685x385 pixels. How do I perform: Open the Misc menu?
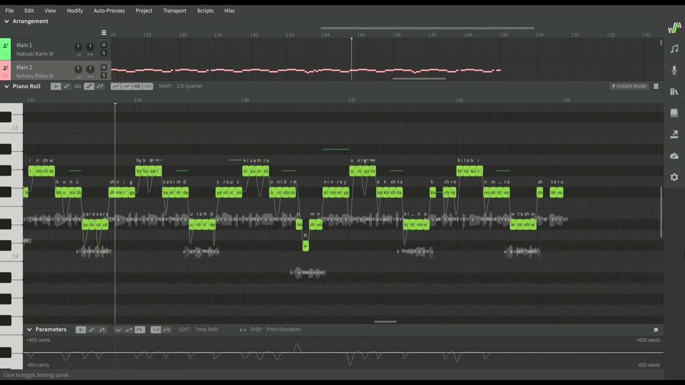pyautogui.click(x=230, y=11)
